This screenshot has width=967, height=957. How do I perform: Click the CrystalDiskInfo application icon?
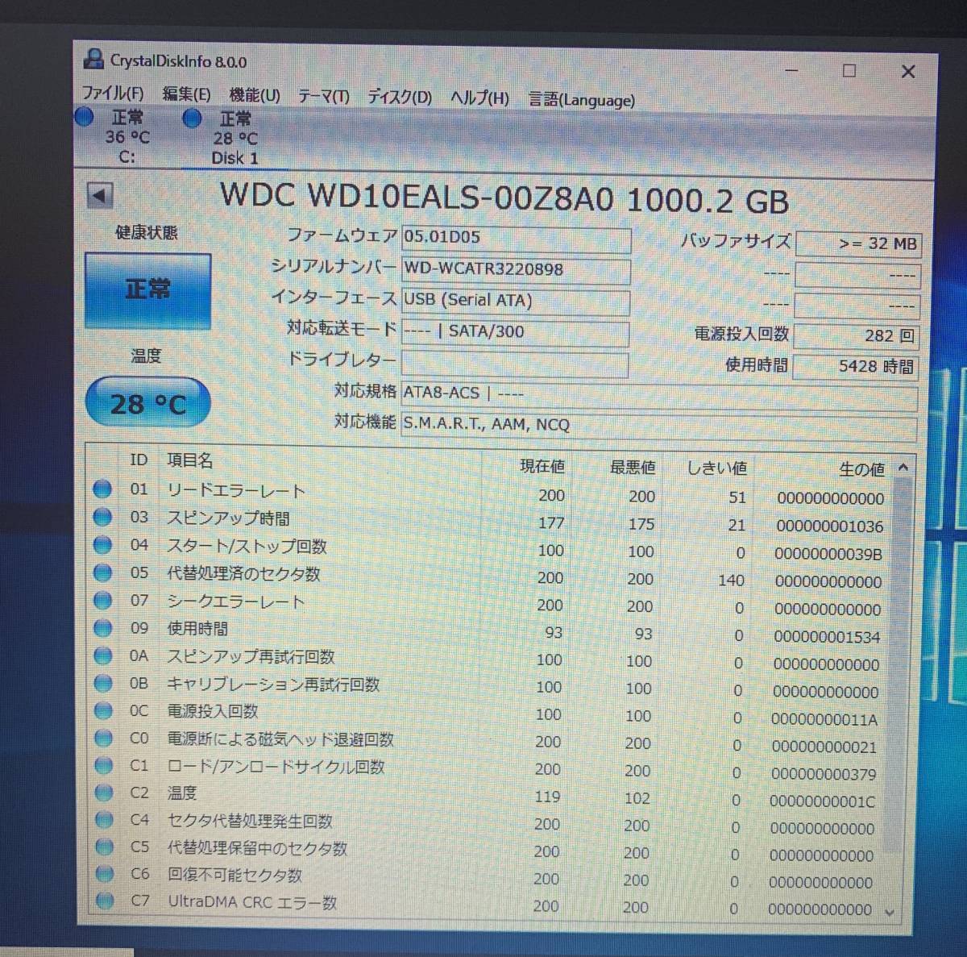tap(95, 59)
